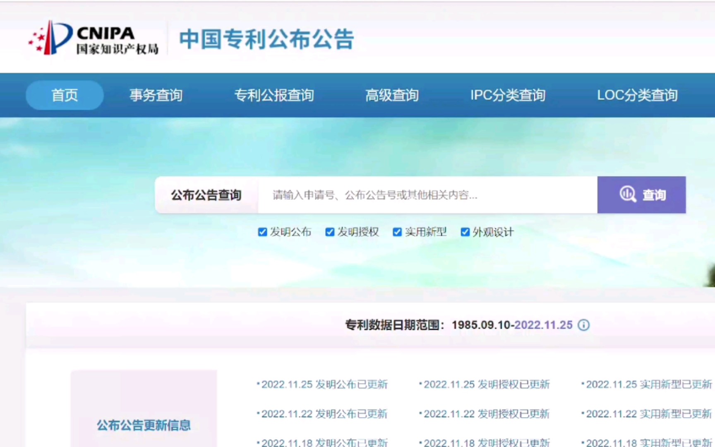Uncheck the 实用新型 checkbox
This screenshot has width=715, height=447.
(x=397, y=232)
